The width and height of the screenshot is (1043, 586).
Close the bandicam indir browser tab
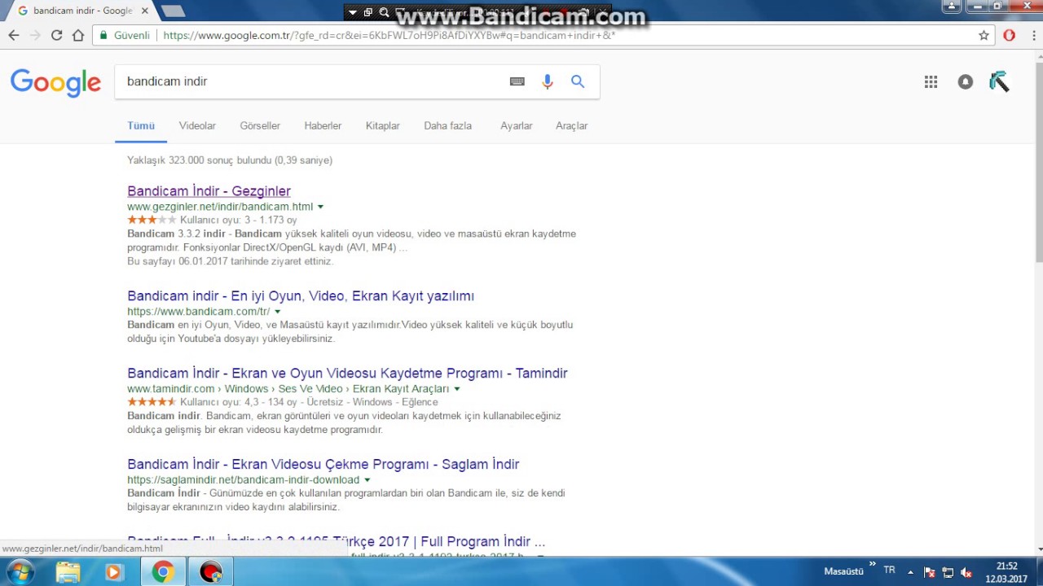pyautogui.click(x=146, y=11)
